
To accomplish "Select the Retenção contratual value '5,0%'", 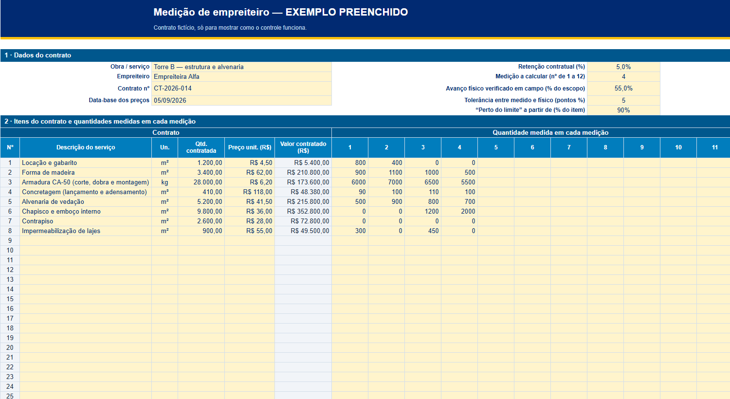I will point(623,67).
